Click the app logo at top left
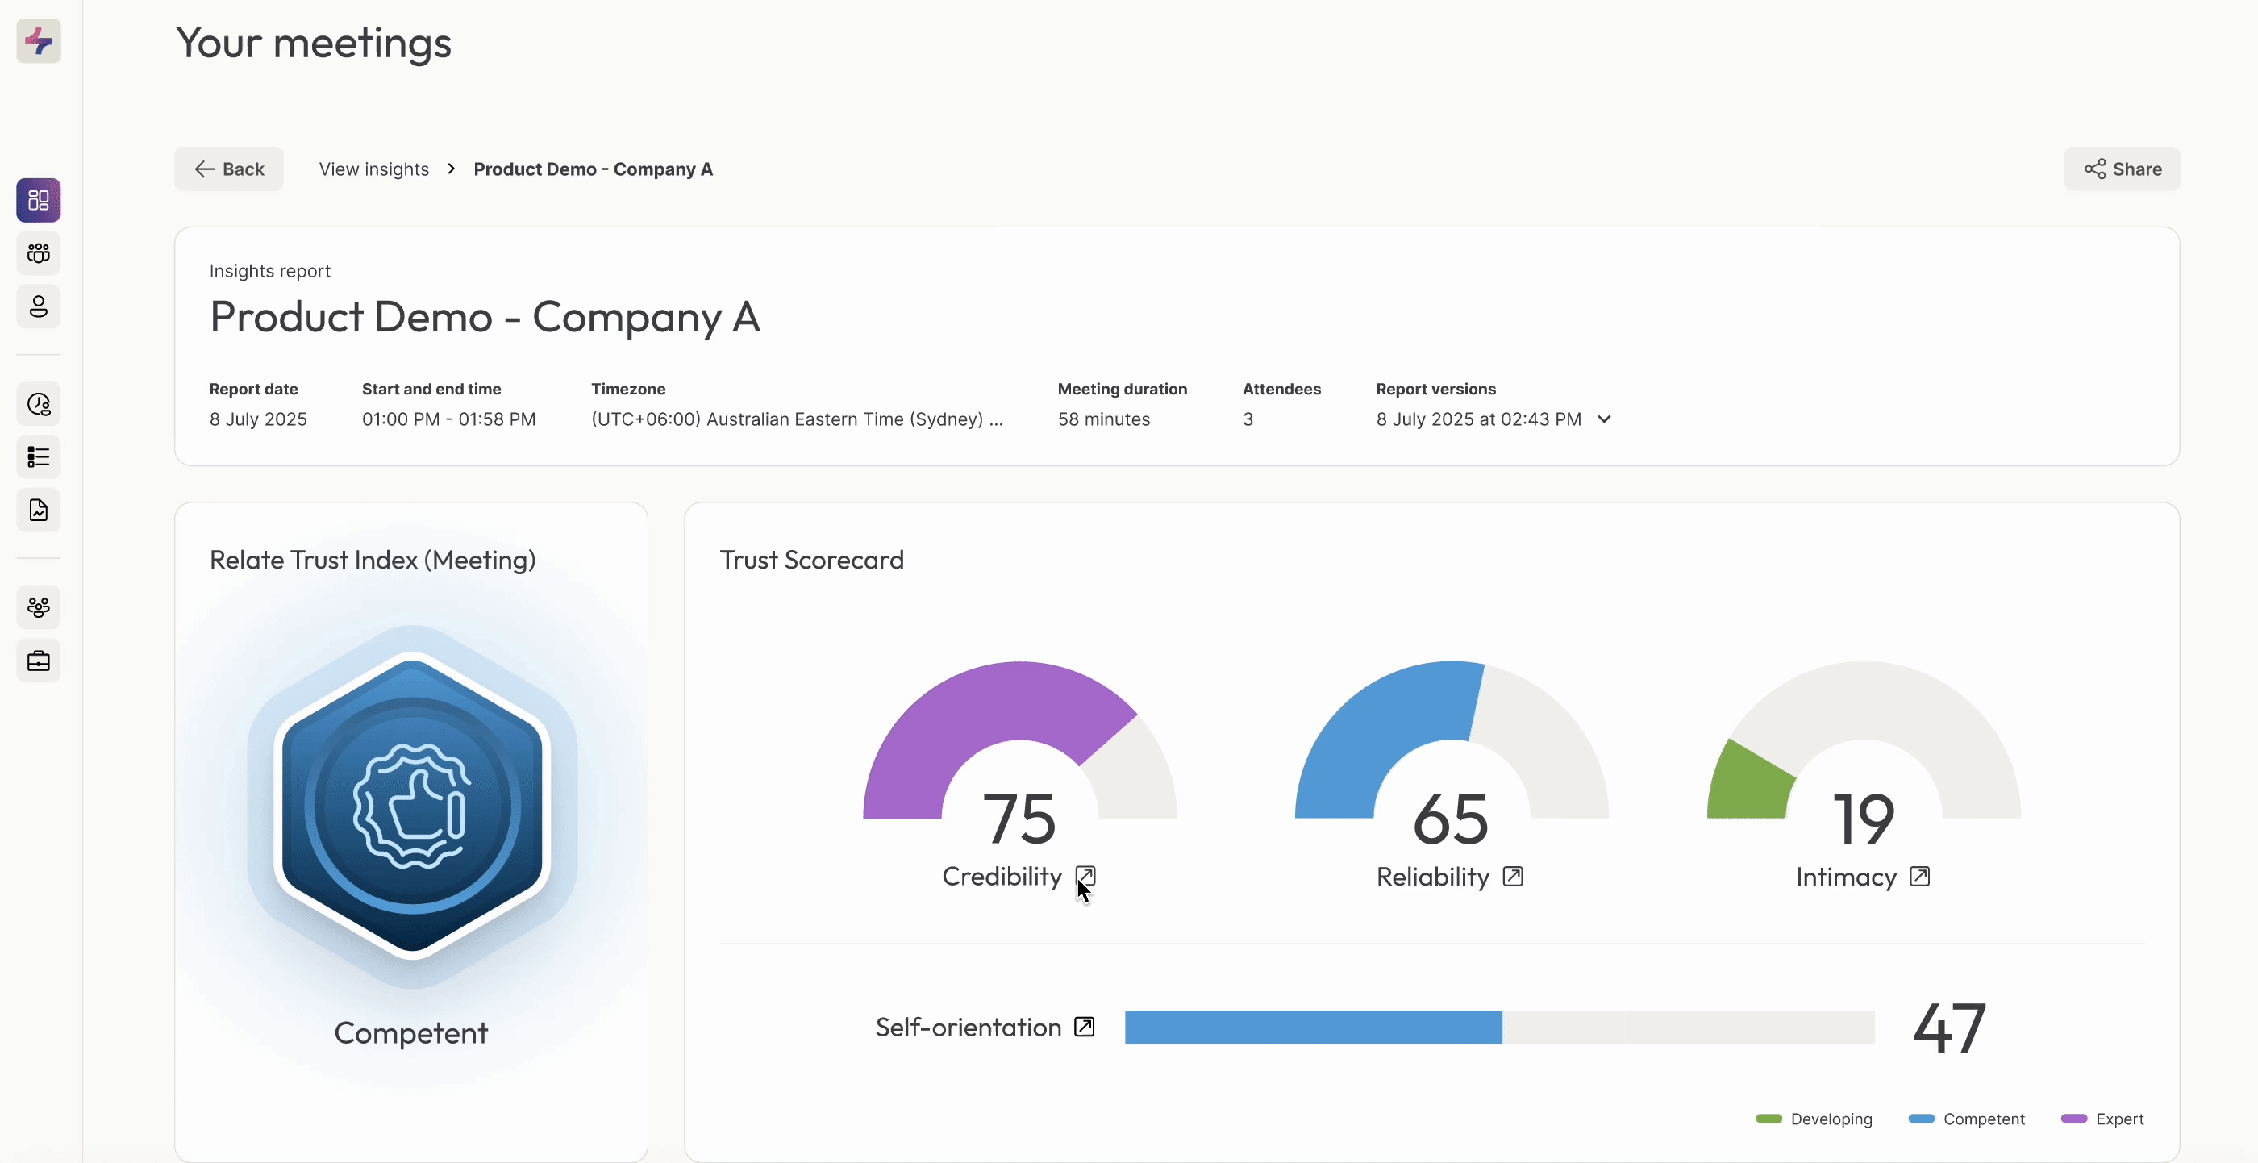This screenshot has height=1163, width=2258. coord(39,41)
